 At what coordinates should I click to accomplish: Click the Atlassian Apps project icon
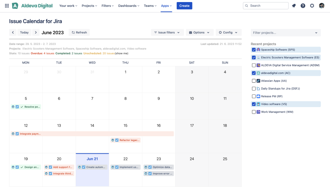258,81
